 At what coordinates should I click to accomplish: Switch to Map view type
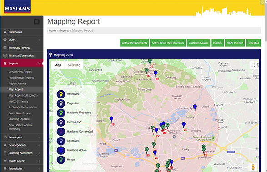[58, 65]
